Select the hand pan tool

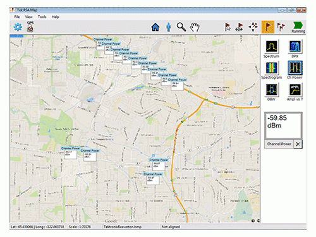195,27
